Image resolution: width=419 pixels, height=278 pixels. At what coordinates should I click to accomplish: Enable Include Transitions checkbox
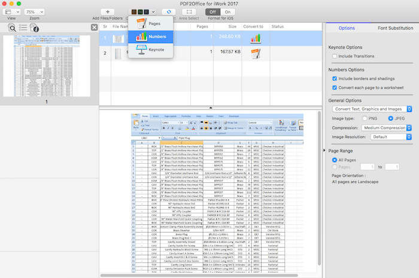[334, 56]
